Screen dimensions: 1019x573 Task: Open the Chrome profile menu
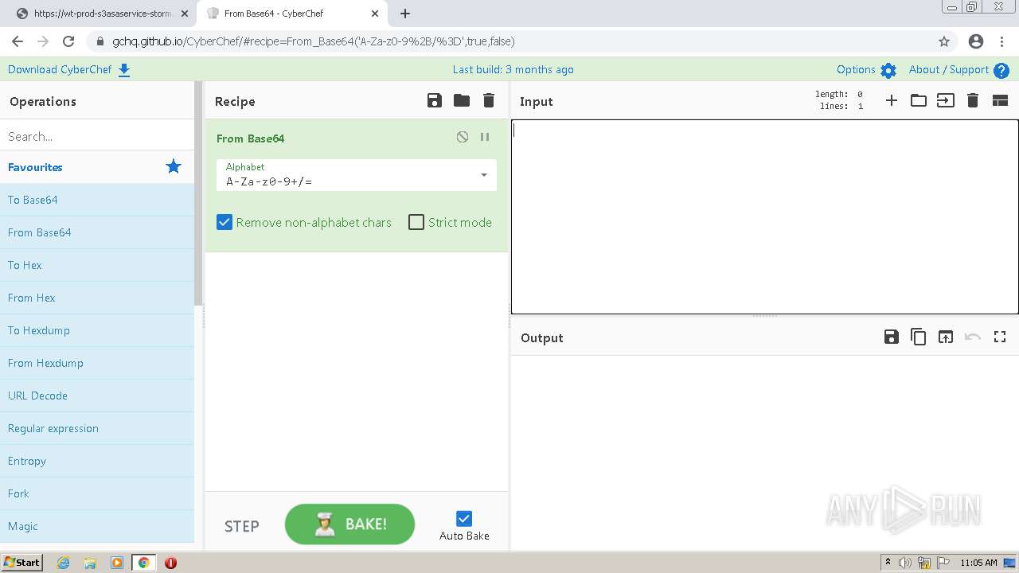click(976, 41)
